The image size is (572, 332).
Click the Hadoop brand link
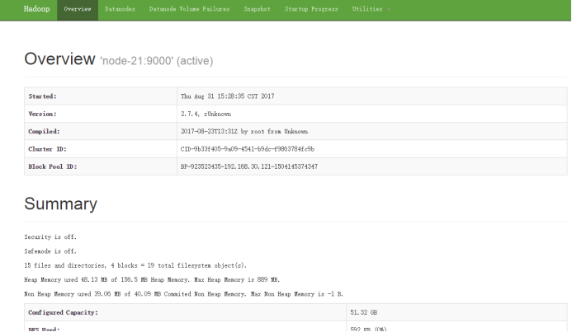pyautogui.click(x=36, y=9)
